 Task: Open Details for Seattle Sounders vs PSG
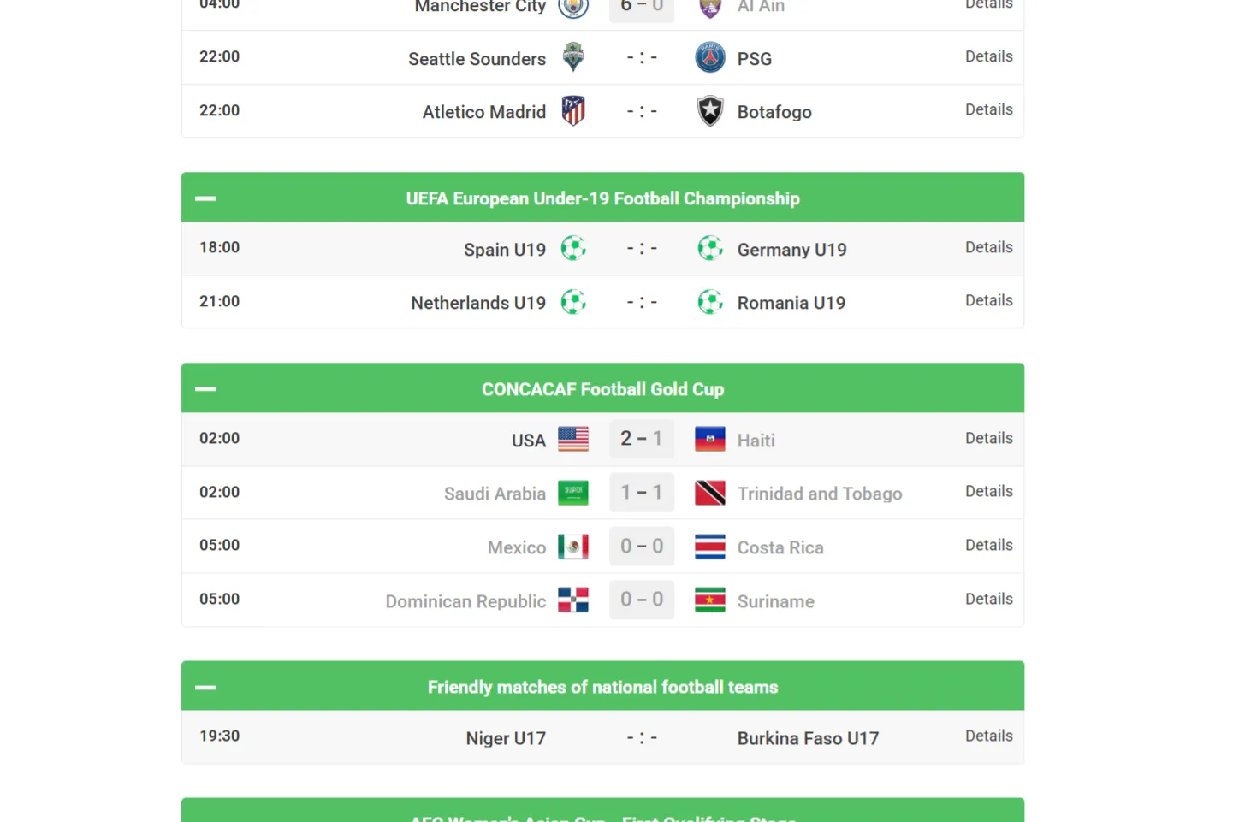click(988, 56)
